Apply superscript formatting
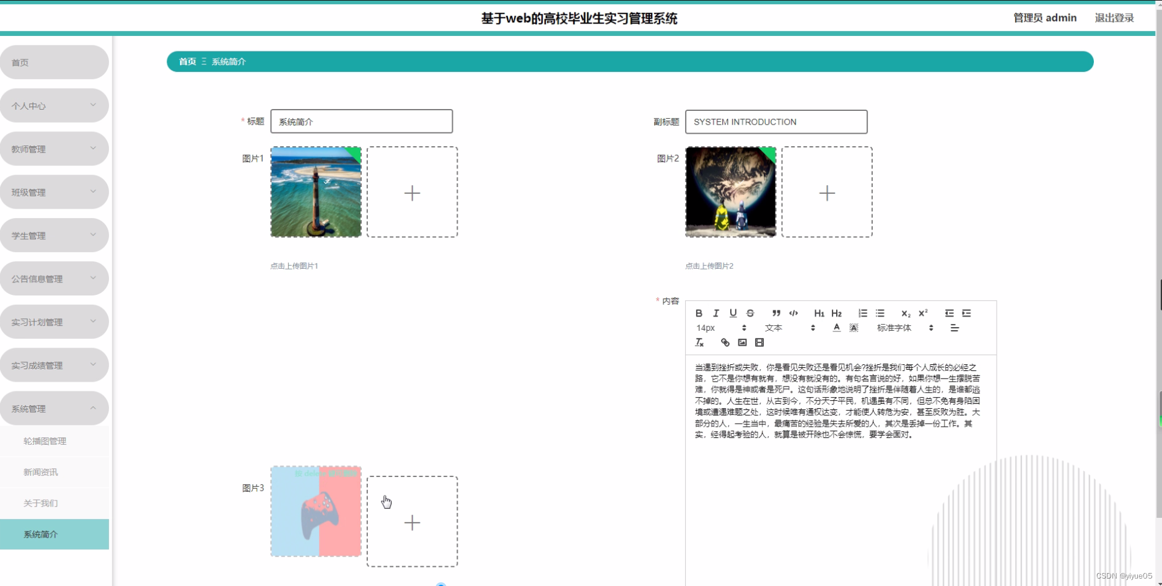 pyautogui.click(x=923, y=313)
